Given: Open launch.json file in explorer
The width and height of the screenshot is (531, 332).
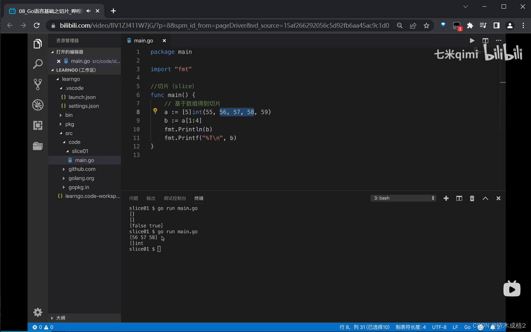Looking at the screenshot, I should (x=82, y=97).
